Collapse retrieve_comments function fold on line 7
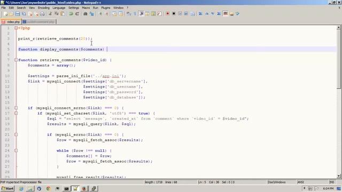Viewport: 342px width, 192px height. point(16,60)
